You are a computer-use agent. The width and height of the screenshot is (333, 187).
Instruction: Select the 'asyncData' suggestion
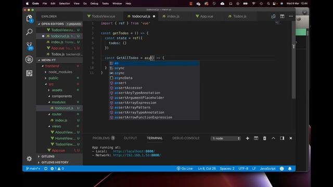(x=154, y=78)
